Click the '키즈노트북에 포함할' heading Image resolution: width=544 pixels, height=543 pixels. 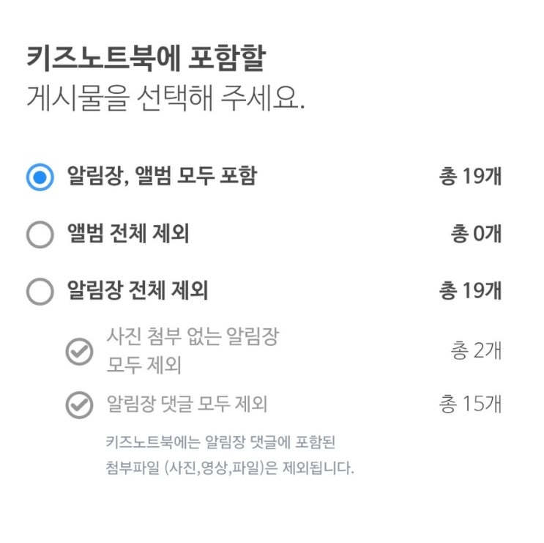145,60
